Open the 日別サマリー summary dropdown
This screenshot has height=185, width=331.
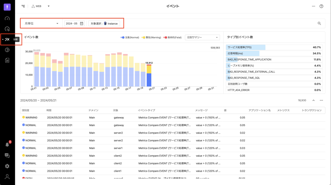pos(202,38)
